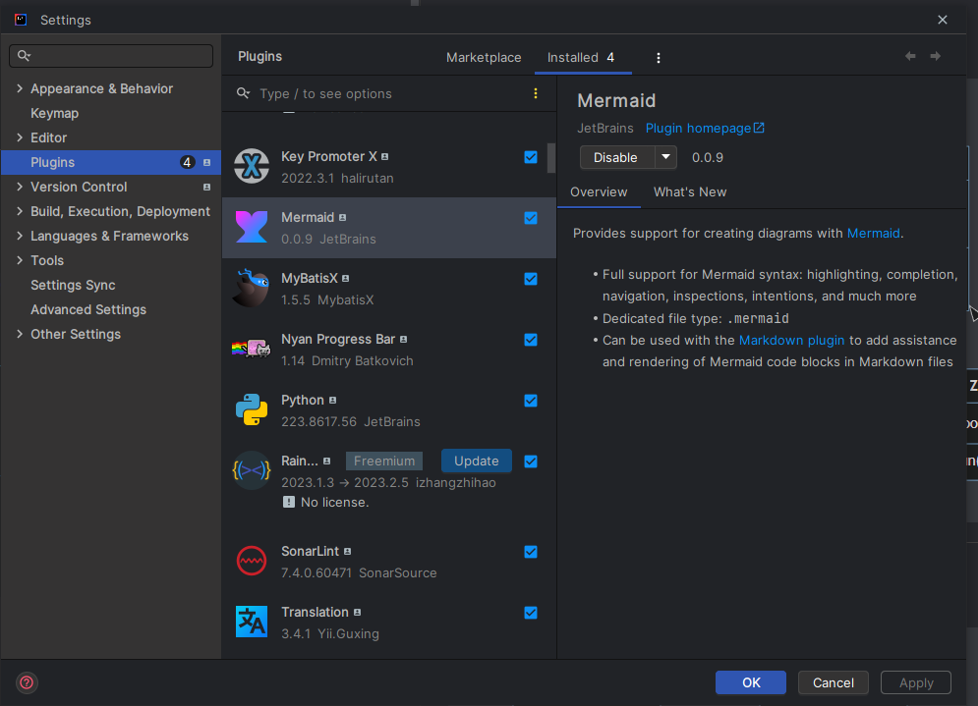This screenshot has height=706, width=978.
Task: Open the Overview tab
Action: 599,191
